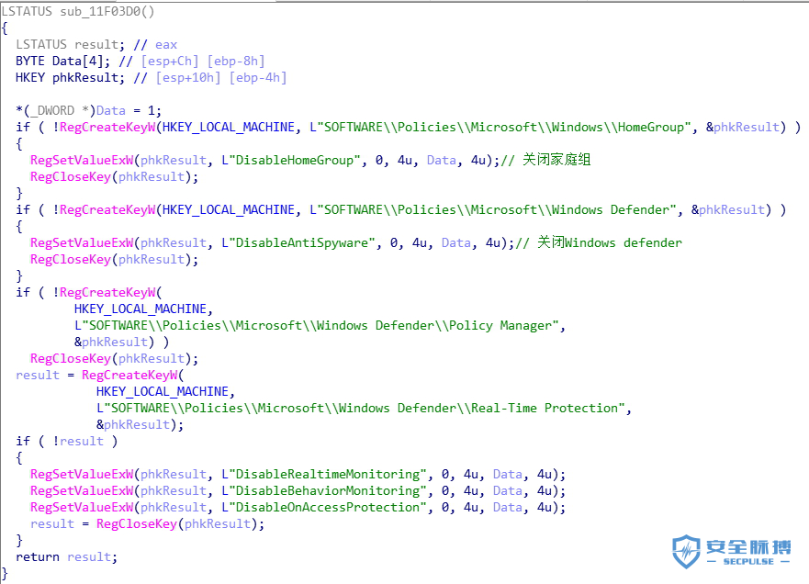Click the 'return result;' statement
Viewport: 809px width, 584px height.
[x=66, y=556]
